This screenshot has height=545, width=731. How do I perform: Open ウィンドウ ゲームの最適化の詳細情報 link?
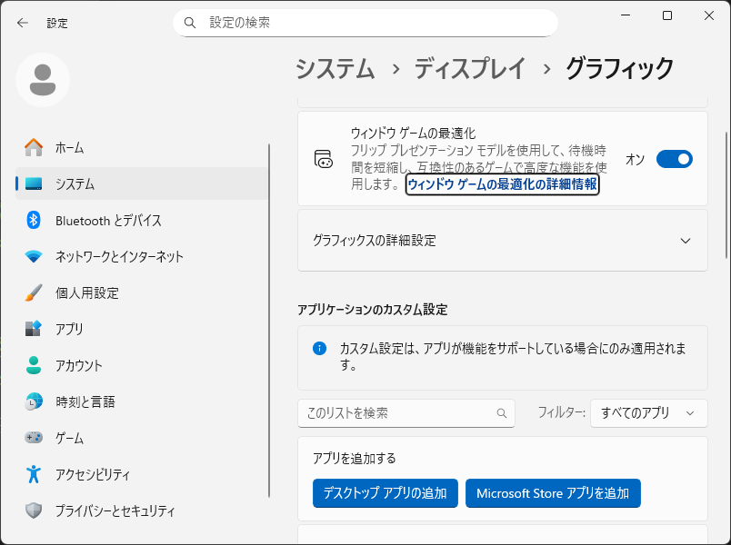502,184
